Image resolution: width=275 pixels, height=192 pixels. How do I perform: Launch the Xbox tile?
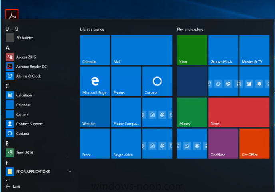(x=192, y=50)
